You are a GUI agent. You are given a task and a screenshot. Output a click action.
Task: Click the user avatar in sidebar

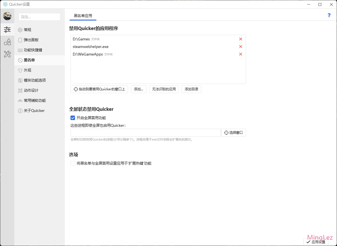(7, 16)
